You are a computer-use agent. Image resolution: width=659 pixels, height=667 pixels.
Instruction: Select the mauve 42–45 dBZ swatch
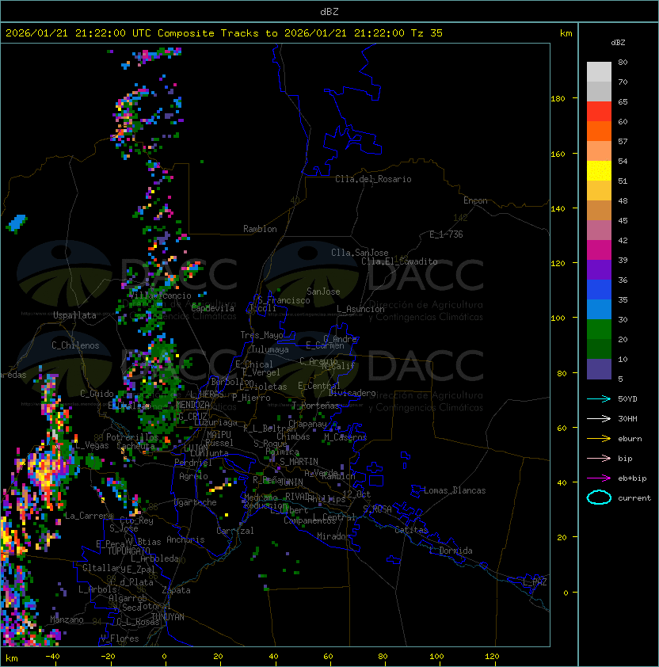[x=599, y=231]
